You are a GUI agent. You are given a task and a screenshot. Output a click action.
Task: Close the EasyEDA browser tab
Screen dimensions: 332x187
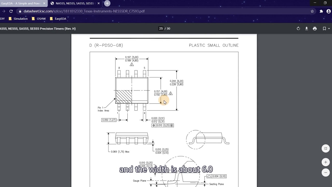[x=44, y=3]
